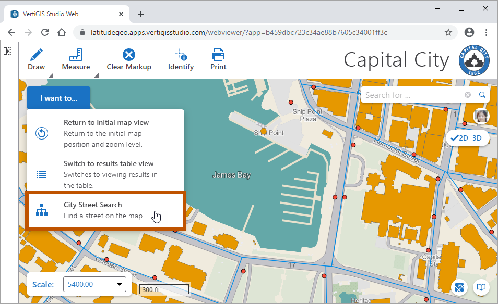
Task: Select the Draw pencil tool
Action: tap(36, 59)
